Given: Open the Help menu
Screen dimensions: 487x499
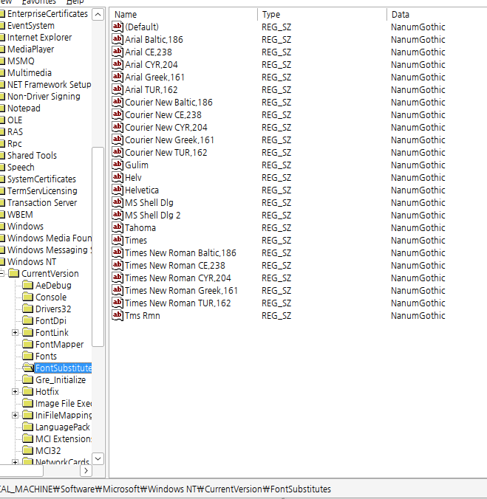Looking at the screenshot, I should [x=75, y=2].
